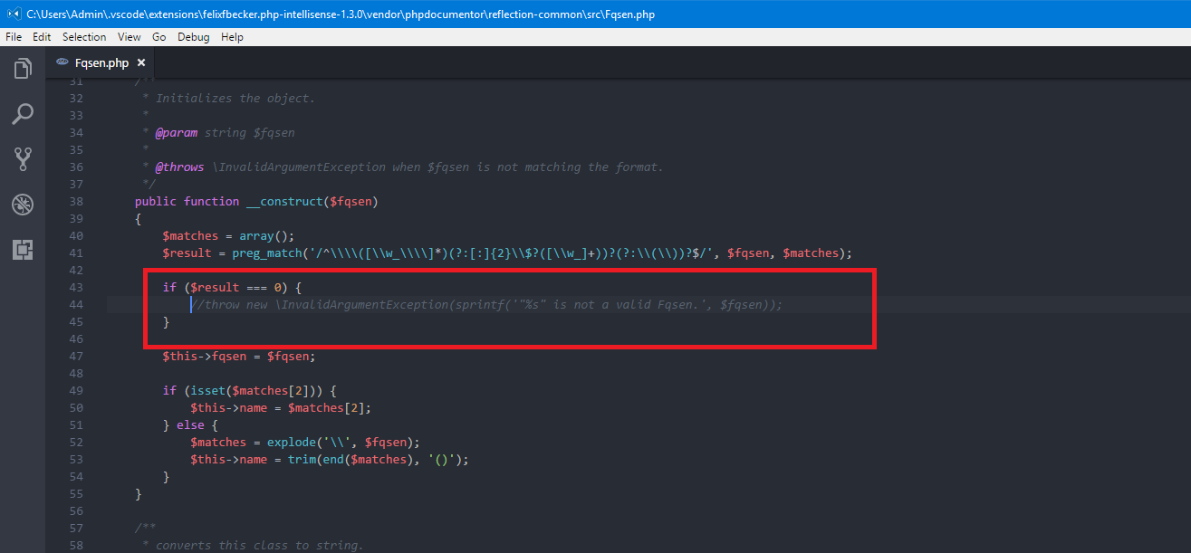This screenshot has width=1191, height=553.
Task: Click line number 44 in the gutter
Action: tap(76, 304)
